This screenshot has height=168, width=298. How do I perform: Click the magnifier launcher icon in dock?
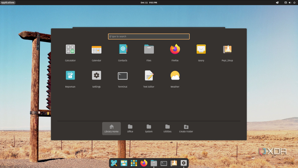(114, 163)
